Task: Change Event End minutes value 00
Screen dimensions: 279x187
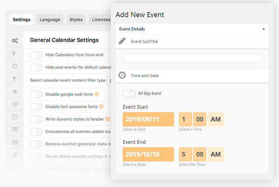Action: tap(199, 154)
